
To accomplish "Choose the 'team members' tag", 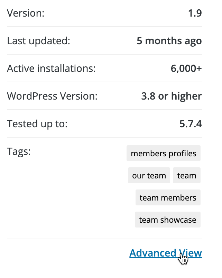I will (x=168, y=197).
